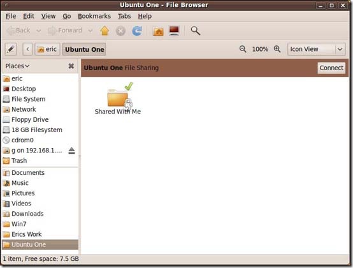This screenshot has height=268, width=353.
Task: Open Win7 bookmark folder
Action: coord(40,224)
